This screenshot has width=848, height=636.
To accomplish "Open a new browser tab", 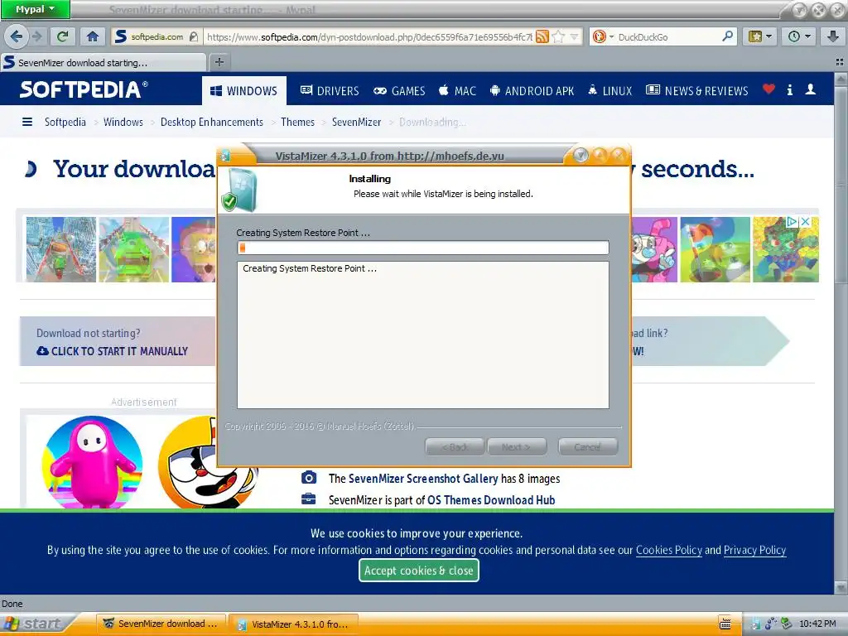I will (x=219, y=62).
